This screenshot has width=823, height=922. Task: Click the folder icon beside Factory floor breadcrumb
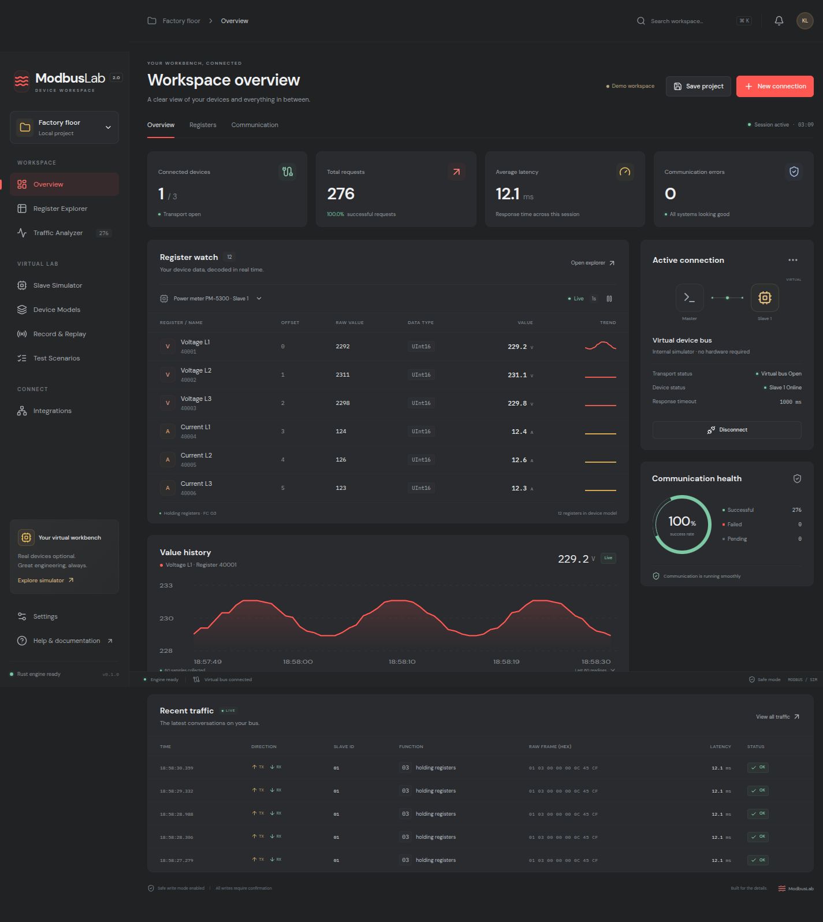click(x=152, y=21)
